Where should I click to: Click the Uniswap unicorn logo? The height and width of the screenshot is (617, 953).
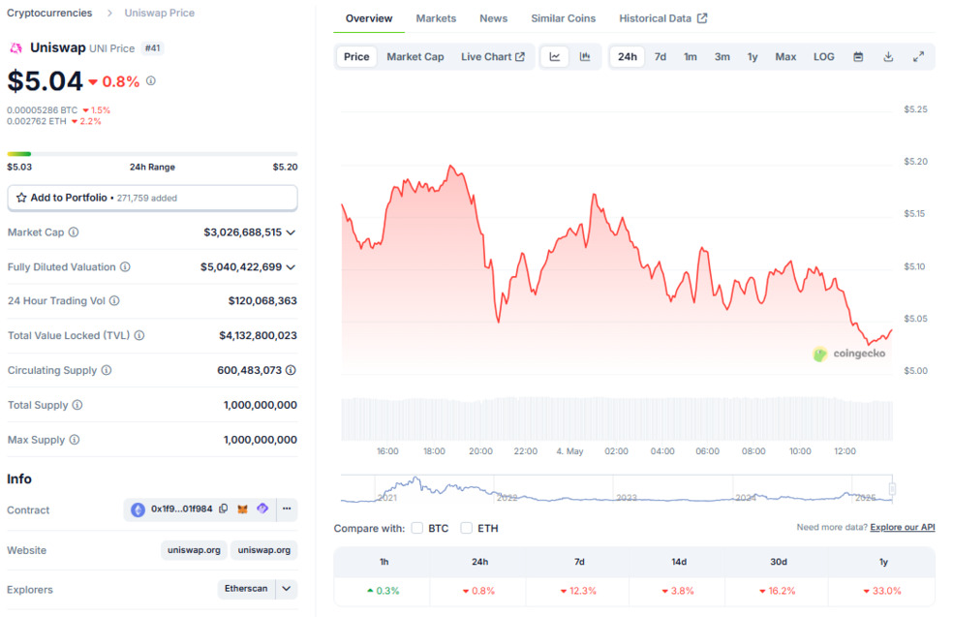[15, 48]
